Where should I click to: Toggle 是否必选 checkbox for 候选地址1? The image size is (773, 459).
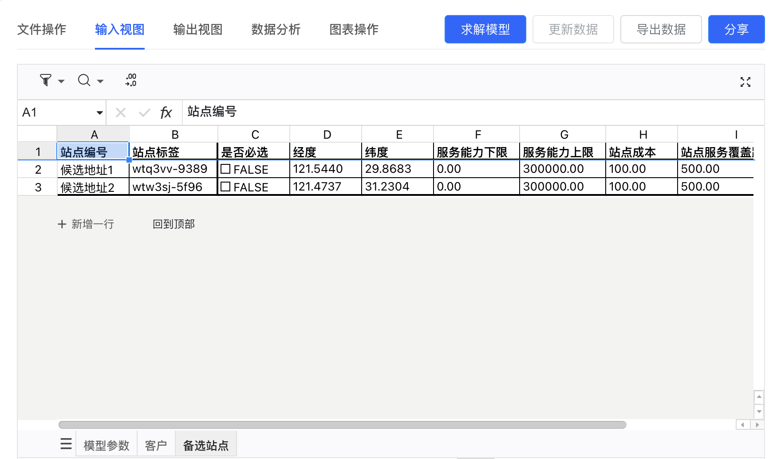pos(225,169)
